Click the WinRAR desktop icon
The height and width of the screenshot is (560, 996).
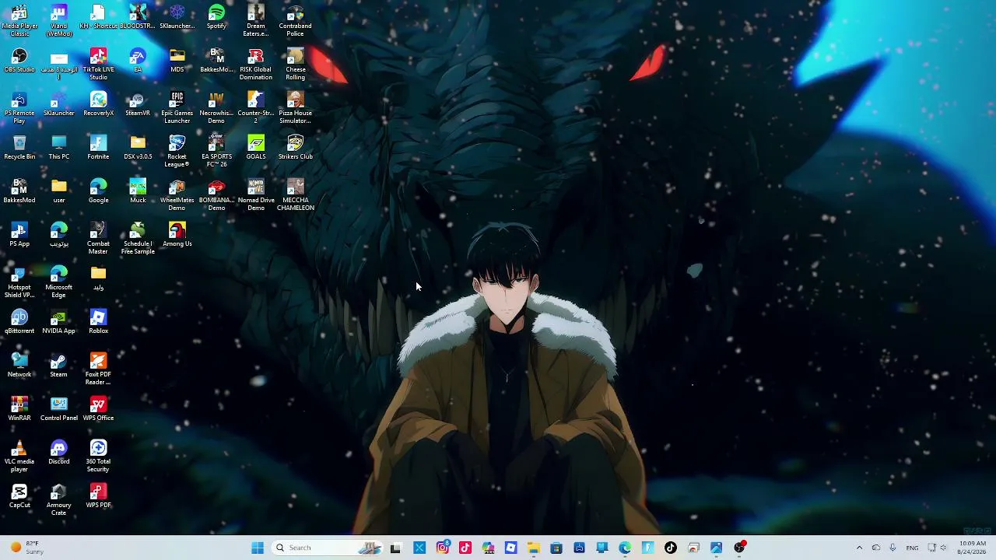(x=19, y=409)
